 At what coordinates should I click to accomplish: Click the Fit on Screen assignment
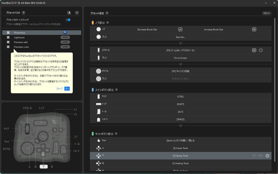tap(180, 58)
